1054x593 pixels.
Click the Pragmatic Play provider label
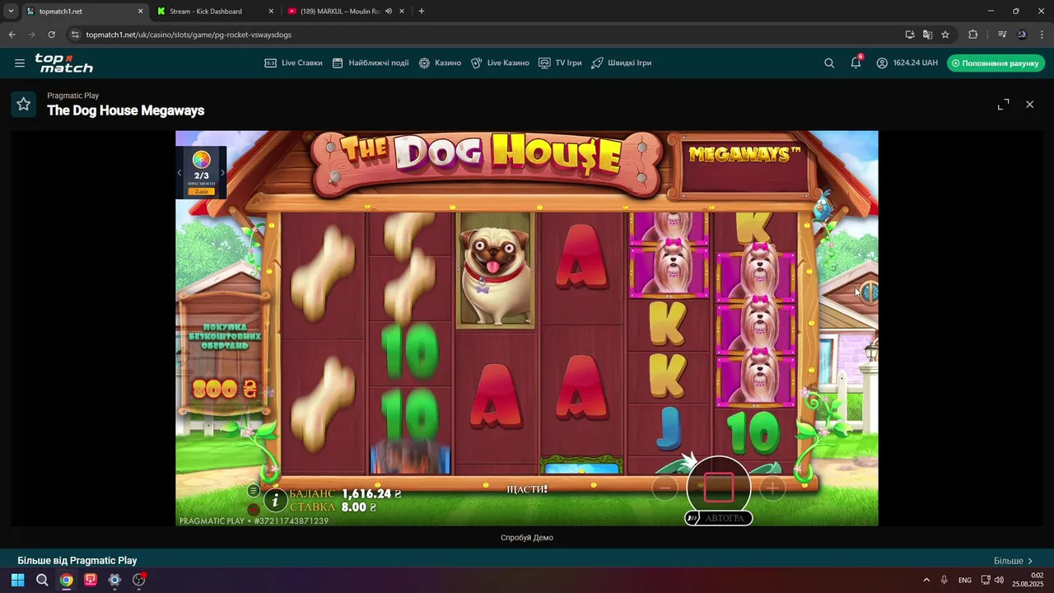tap(73, 96)
